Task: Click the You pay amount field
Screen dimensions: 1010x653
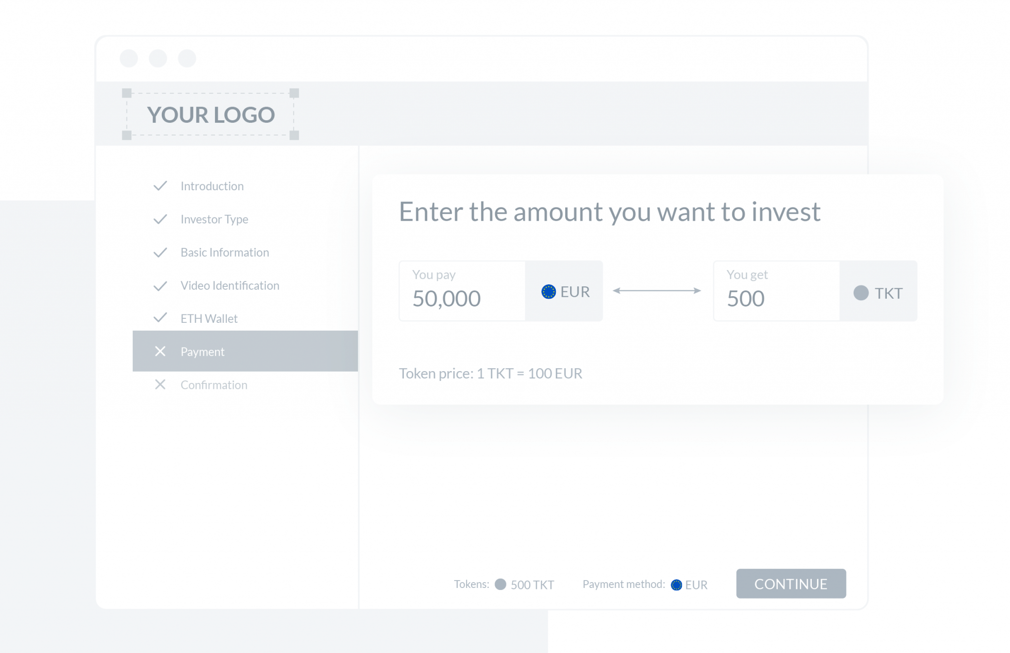Action: click(462, 291)
